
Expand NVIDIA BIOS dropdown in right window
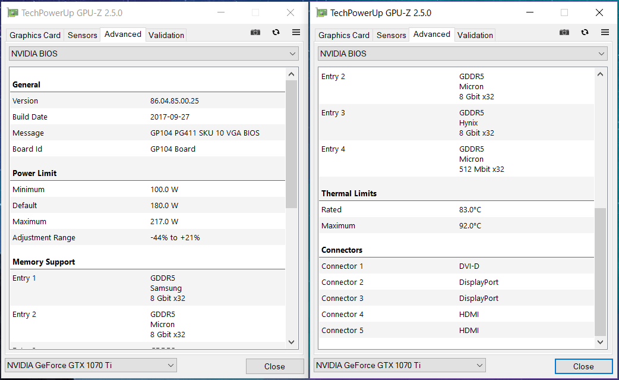[462, 54]
